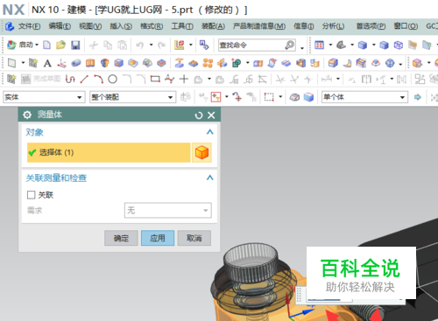Open the 编辑(E) menu

coord(60,26)
